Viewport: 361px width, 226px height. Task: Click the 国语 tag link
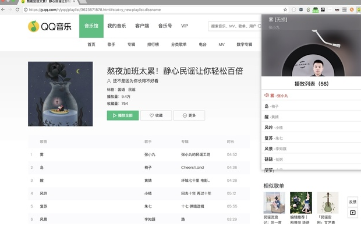click(x=121, y=90)
